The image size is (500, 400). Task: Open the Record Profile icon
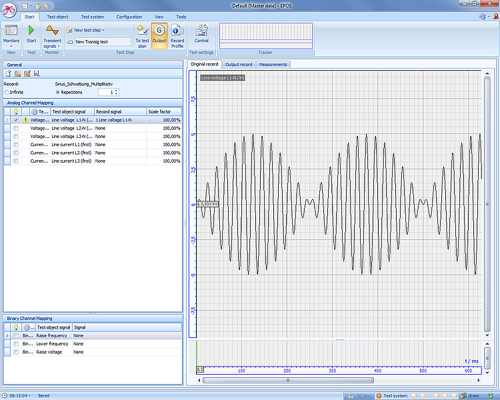[177, 30]
